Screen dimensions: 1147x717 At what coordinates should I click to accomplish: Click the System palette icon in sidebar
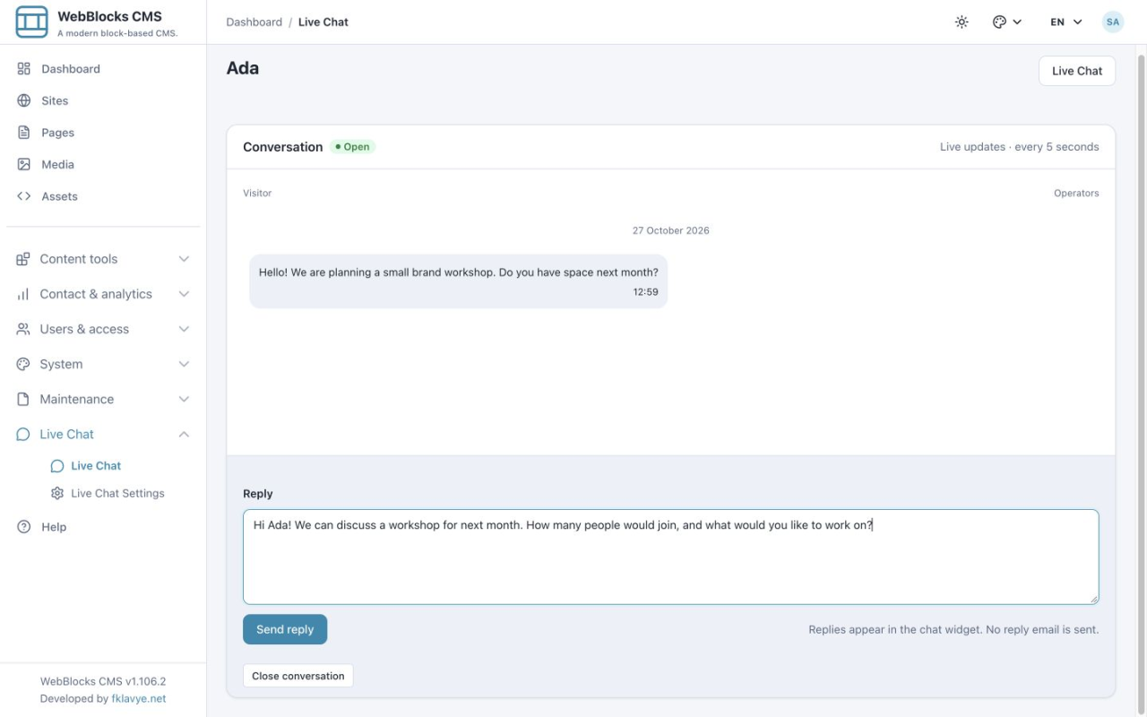point(23,364)
